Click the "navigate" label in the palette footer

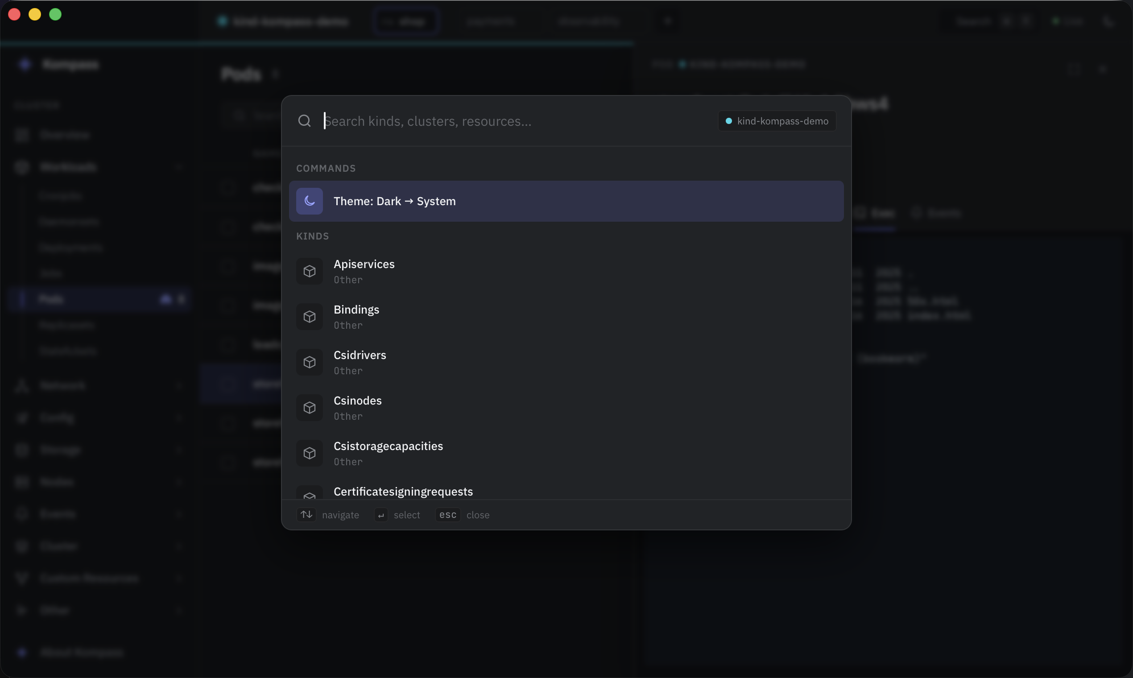click(340, 515)
